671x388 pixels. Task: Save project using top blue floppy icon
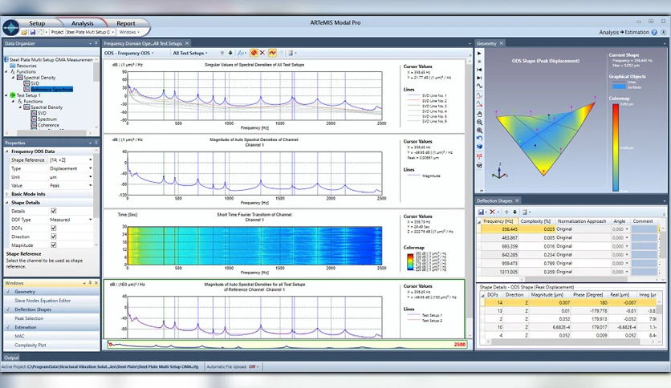click(x=33, y=32)
